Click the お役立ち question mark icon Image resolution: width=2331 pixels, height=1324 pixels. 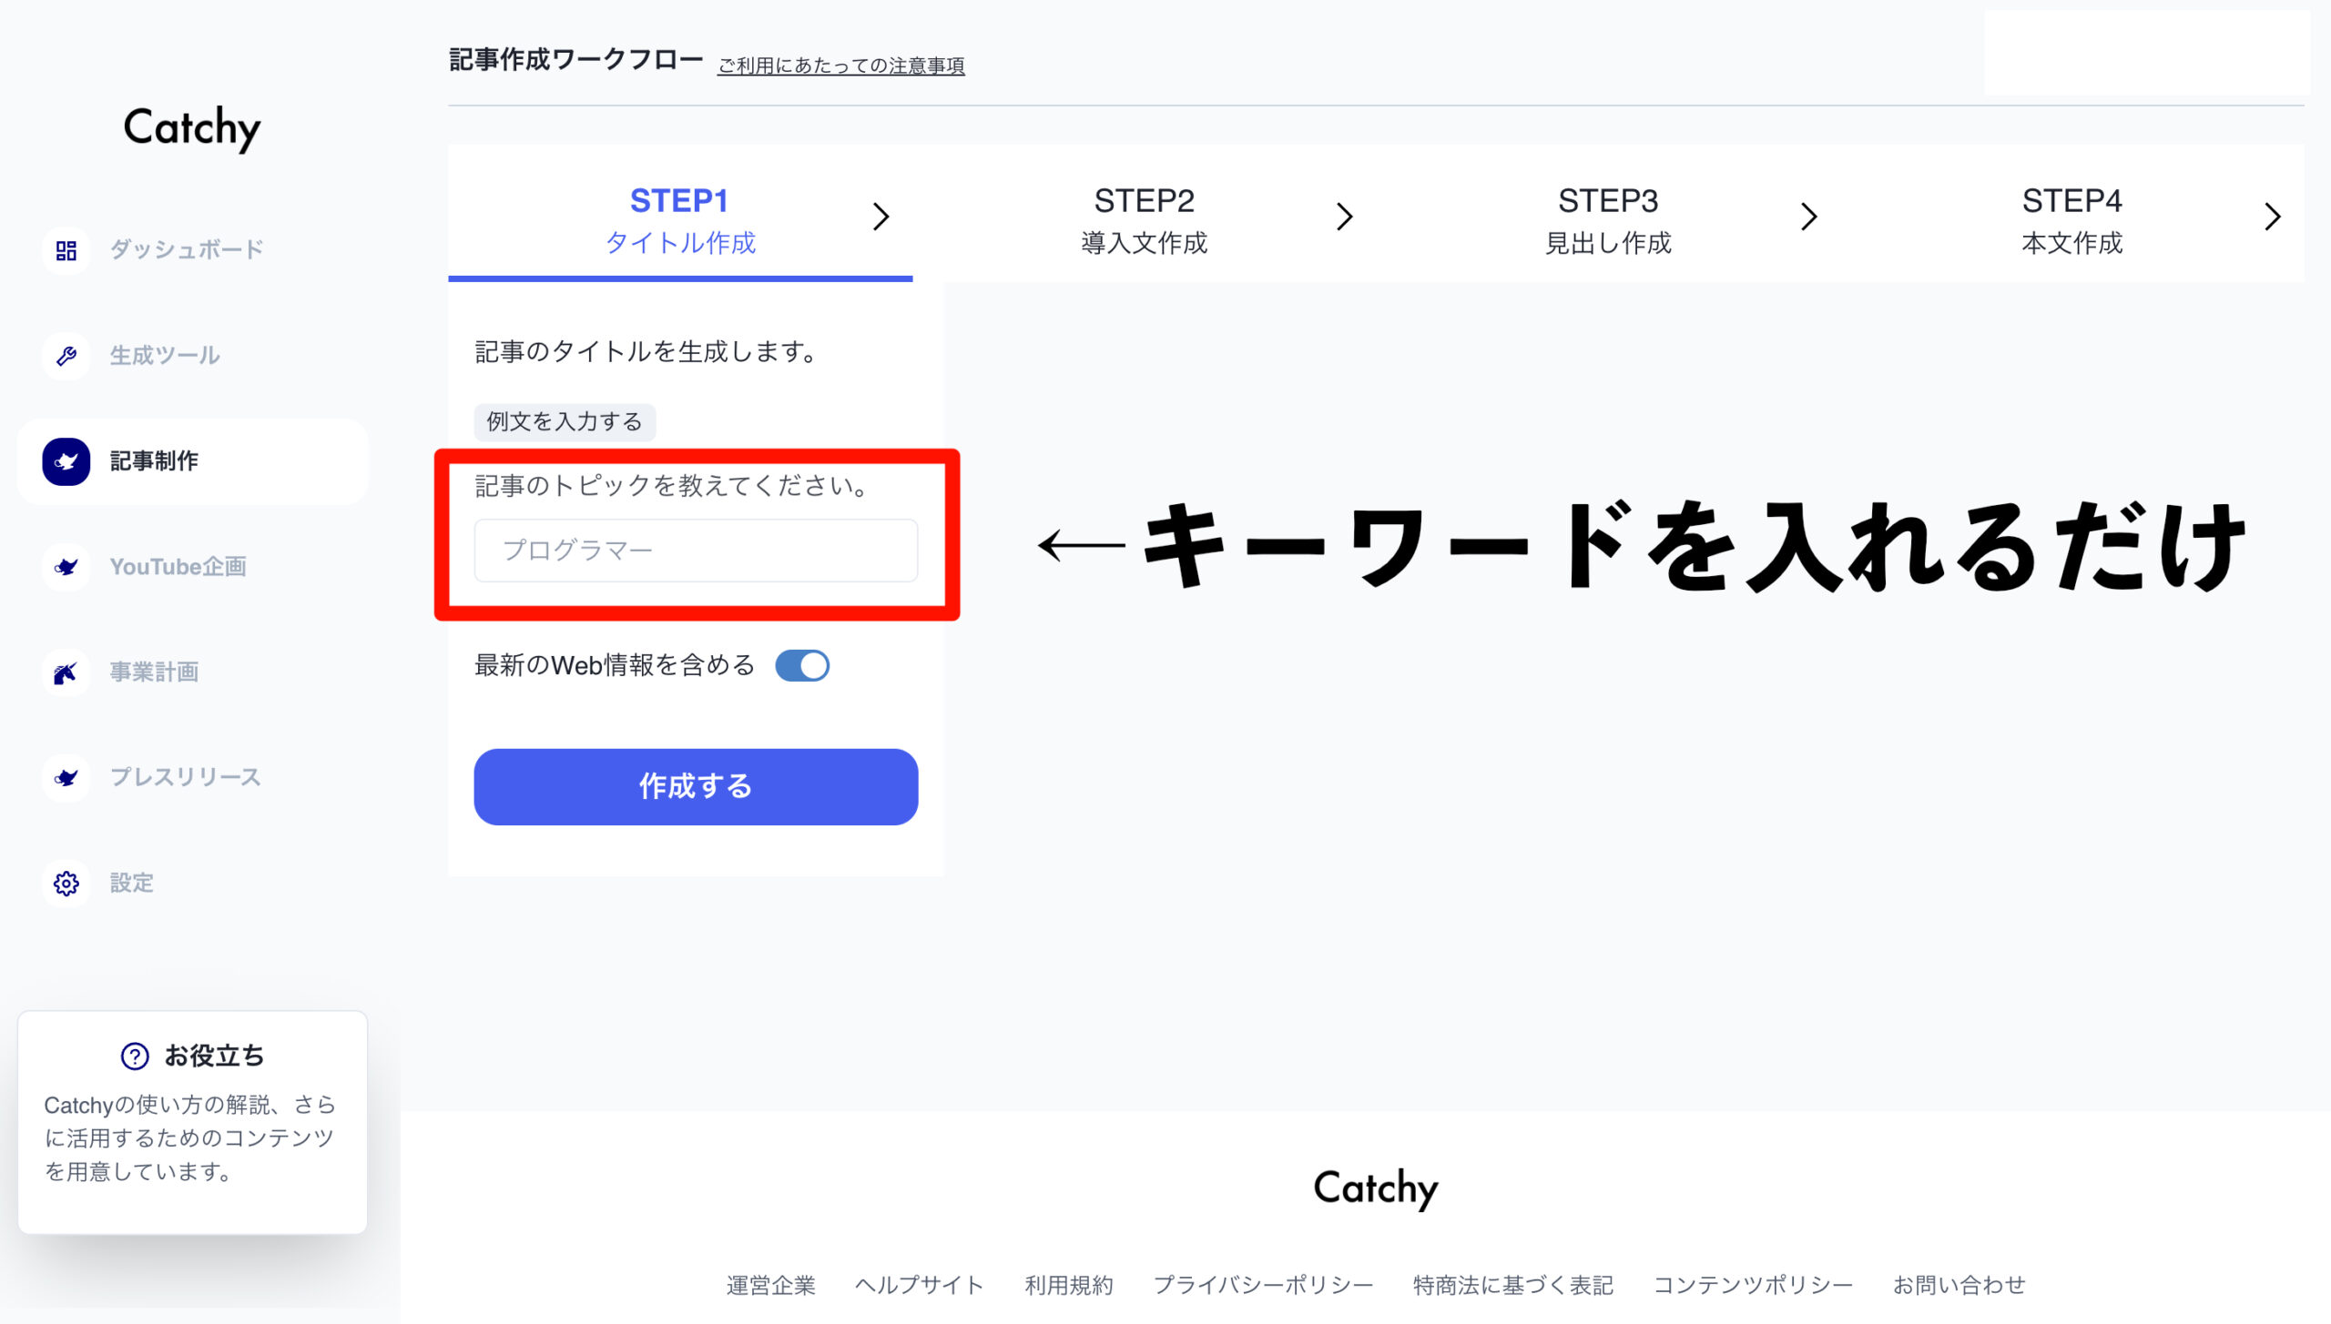[135, 1056]
